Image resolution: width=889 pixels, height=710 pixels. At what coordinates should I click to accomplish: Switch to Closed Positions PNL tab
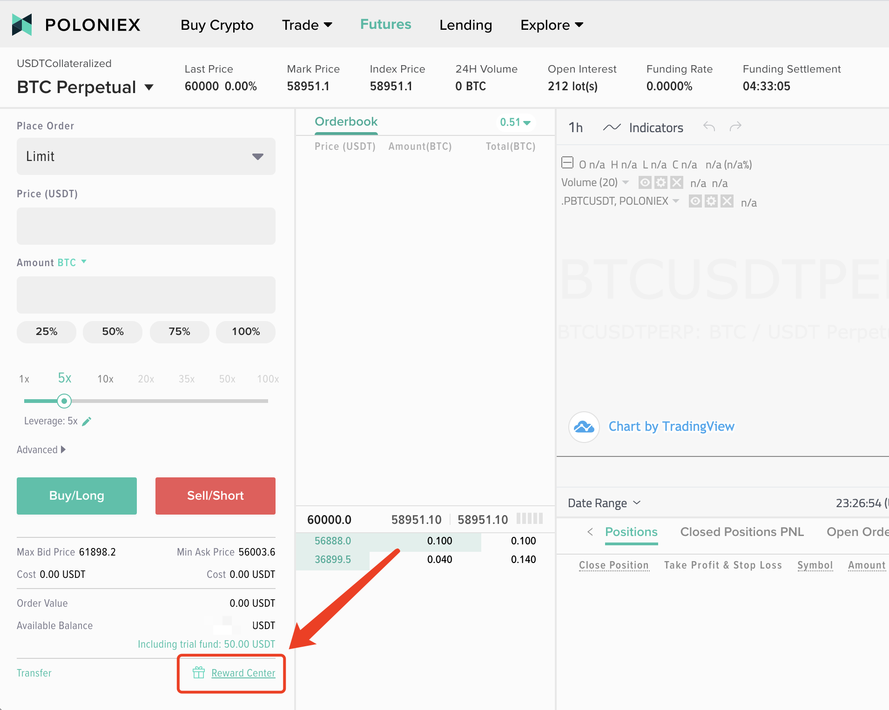pos(742,532)
